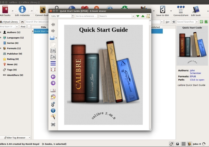This screenshot has height=147, width=209.
Task: Click the Bookmarks icon in viewer
Action: point(53,90)
